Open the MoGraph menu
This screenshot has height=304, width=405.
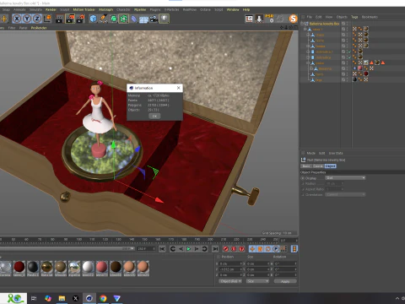[105, 9]
